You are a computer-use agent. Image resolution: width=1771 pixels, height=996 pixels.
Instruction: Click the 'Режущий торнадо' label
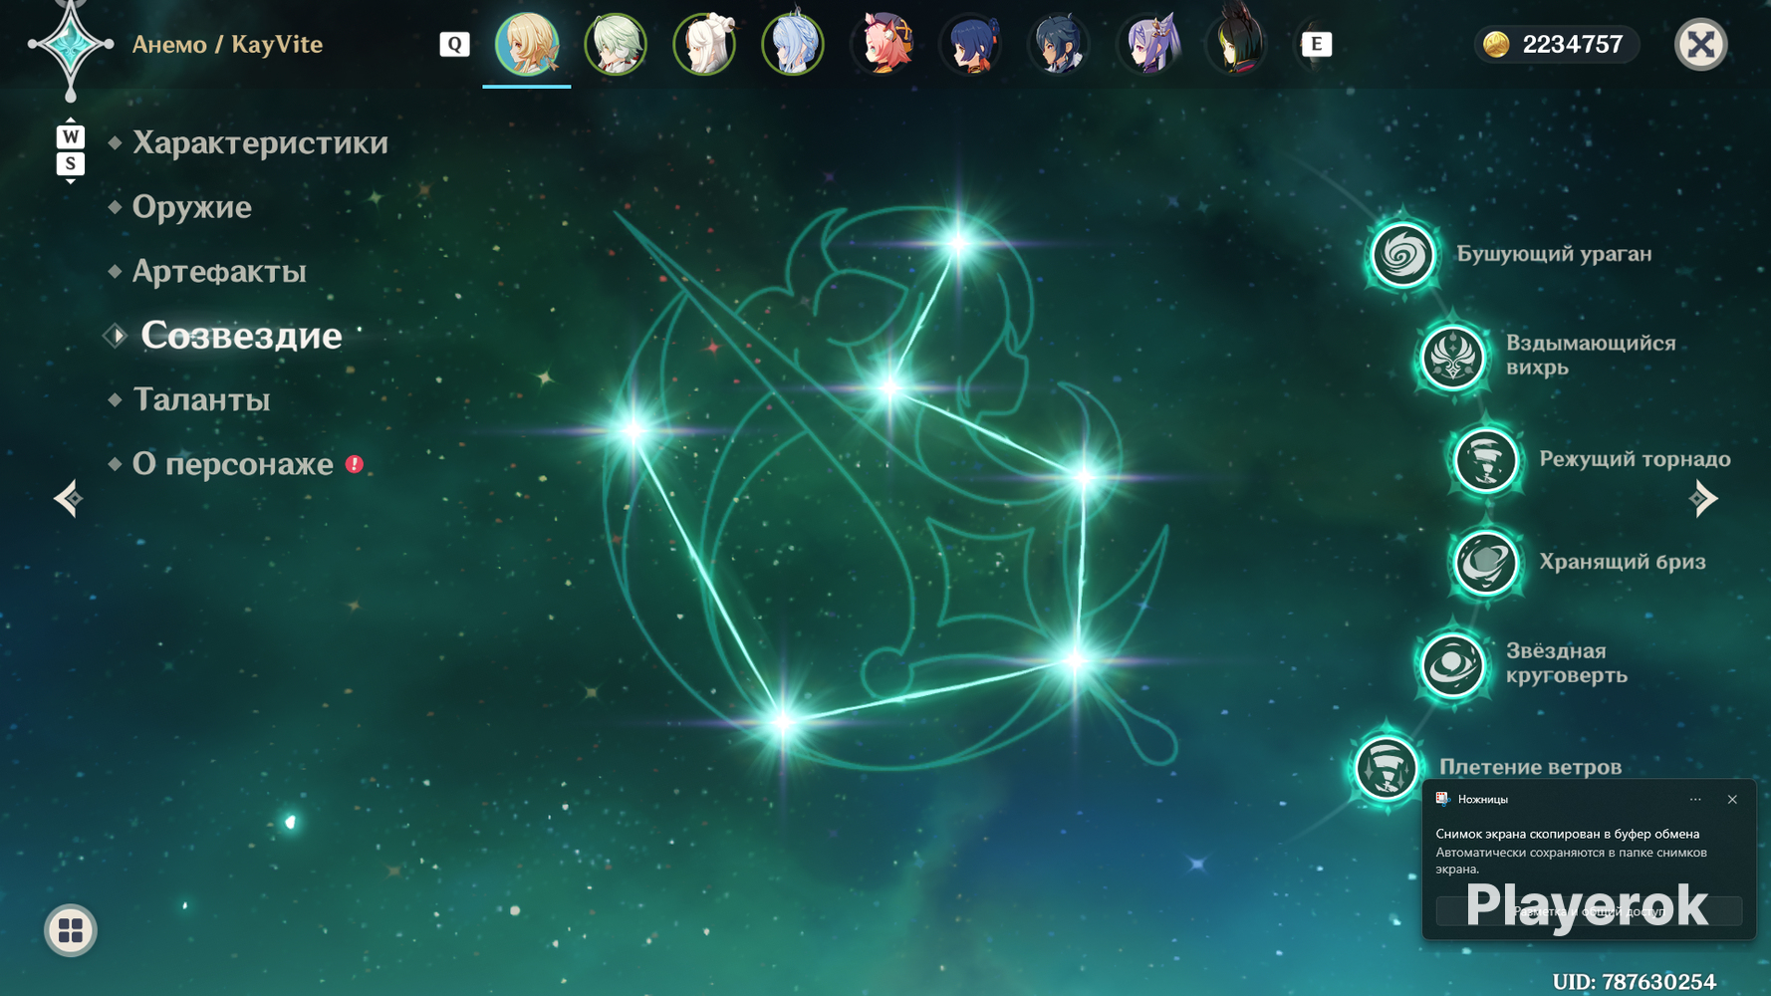(1635, 459)
